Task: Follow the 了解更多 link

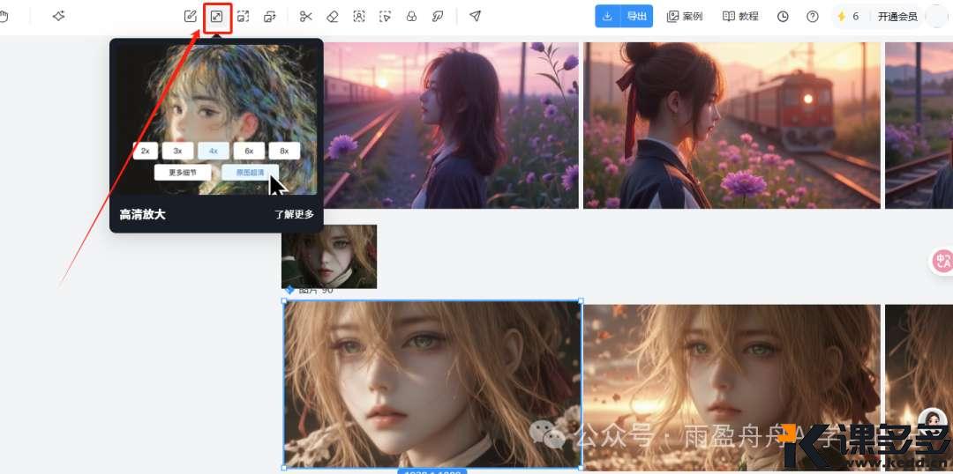Action: click(x=294, y=214)
